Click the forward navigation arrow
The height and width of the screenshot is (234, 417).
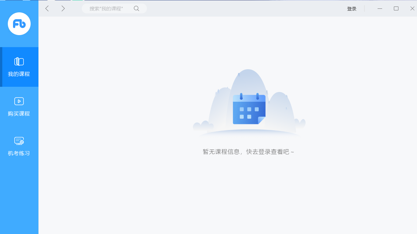tap(63, 8)
